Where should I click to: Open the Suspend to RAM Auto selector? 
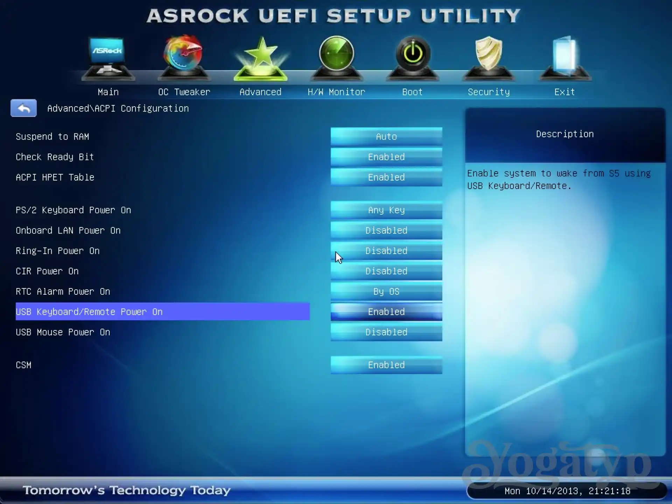[386, 136]
